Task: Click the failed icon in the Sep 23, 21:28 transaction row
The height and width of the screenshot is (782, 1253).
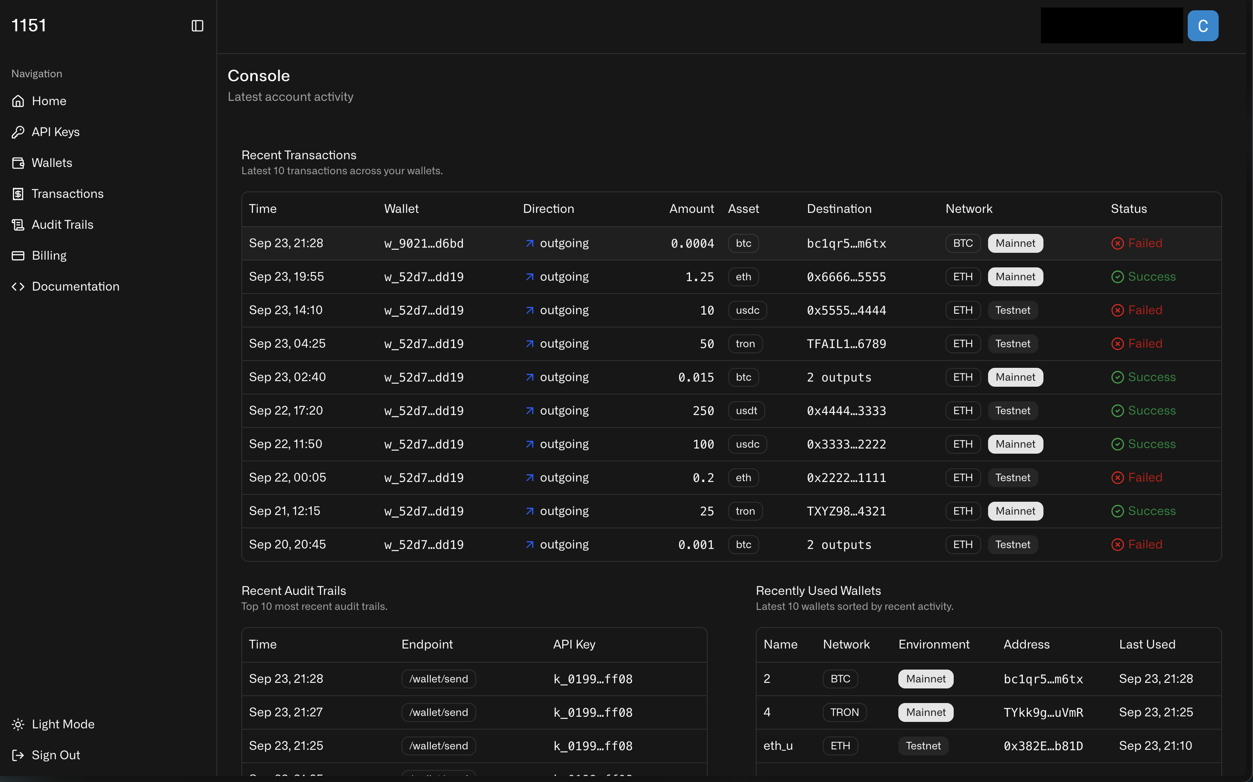Action: [1117, 243]
